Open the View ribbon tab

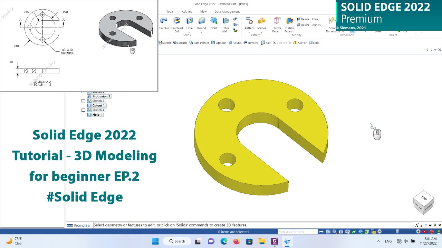tap(203, 12)
